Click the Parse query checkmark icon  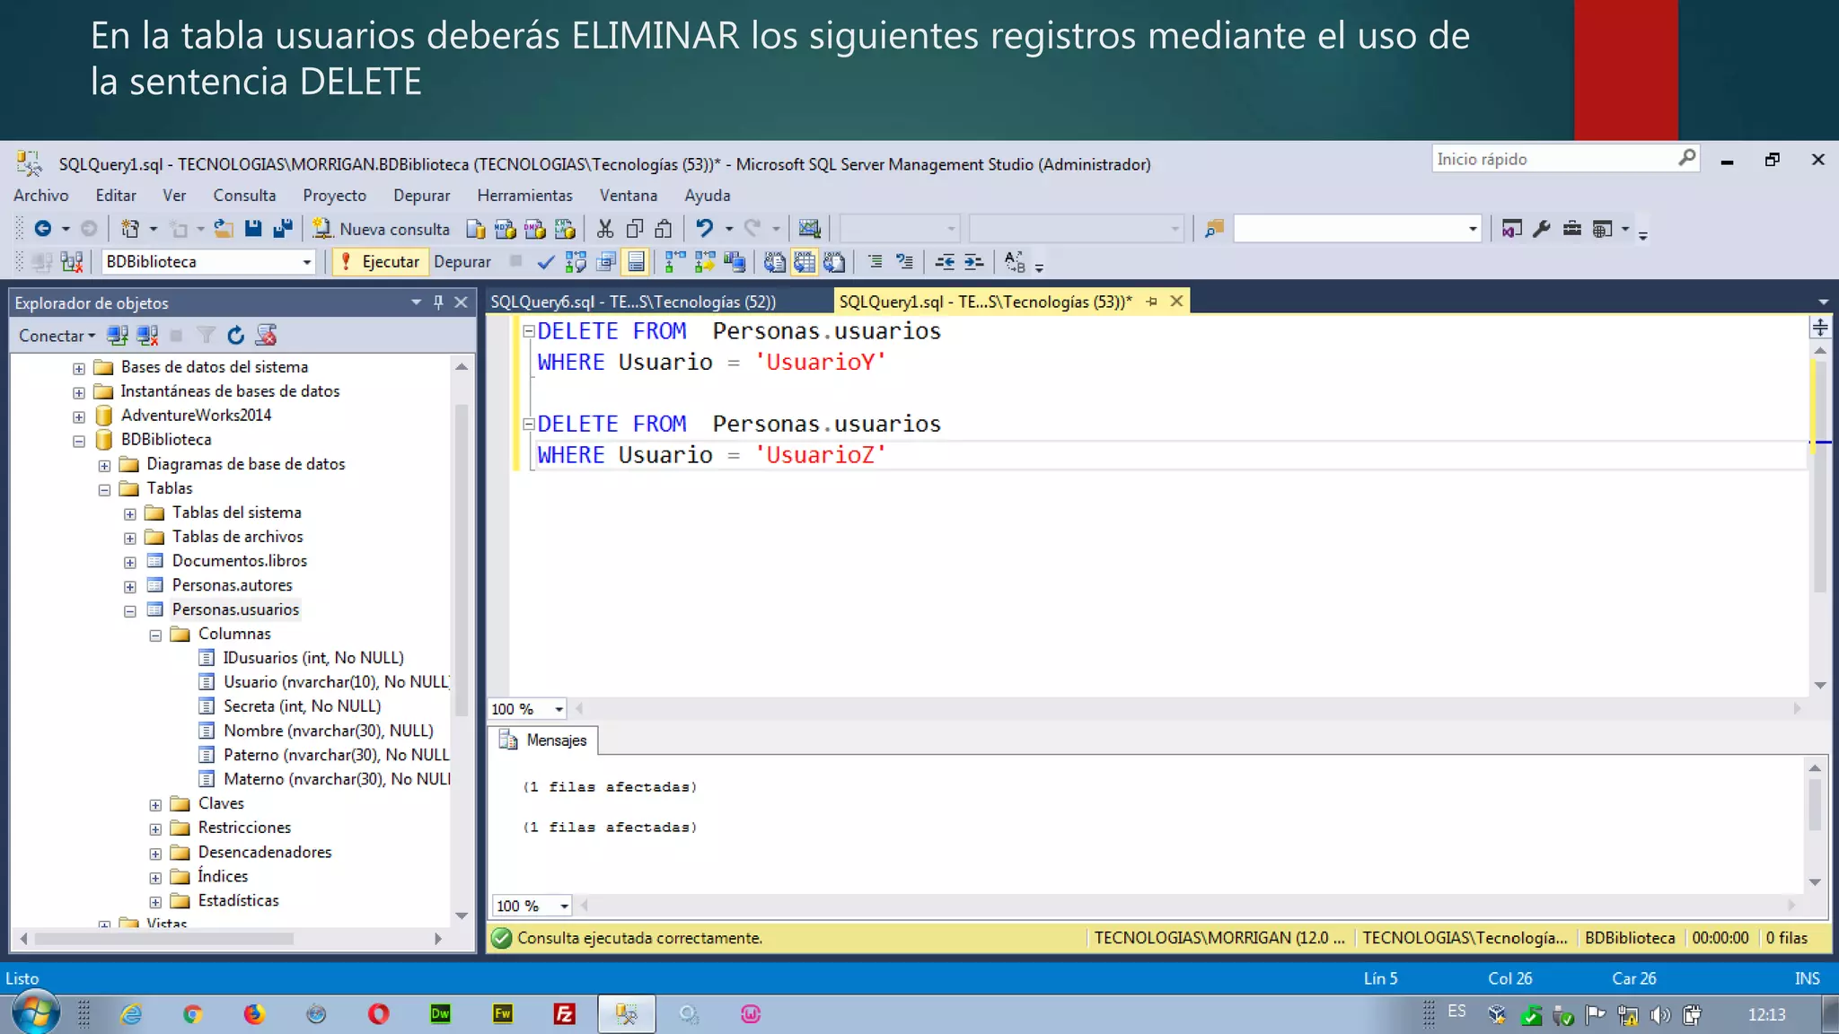click(x=545, y=262)
